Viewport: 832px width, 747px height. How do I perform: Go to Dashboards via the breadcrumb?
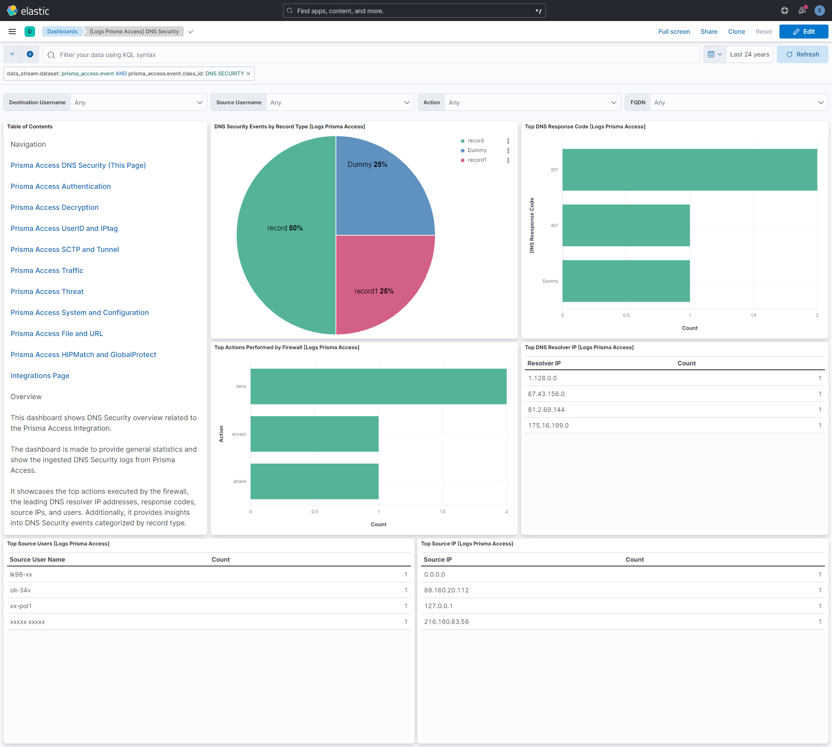point(62,31)
